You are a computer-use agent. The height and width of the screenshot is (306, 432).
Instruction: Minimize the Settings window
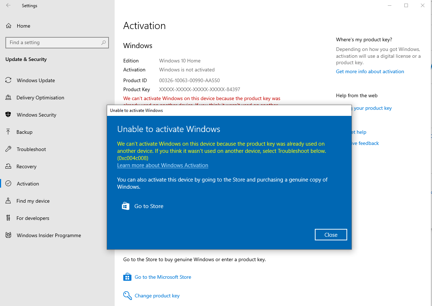point(390,5)
